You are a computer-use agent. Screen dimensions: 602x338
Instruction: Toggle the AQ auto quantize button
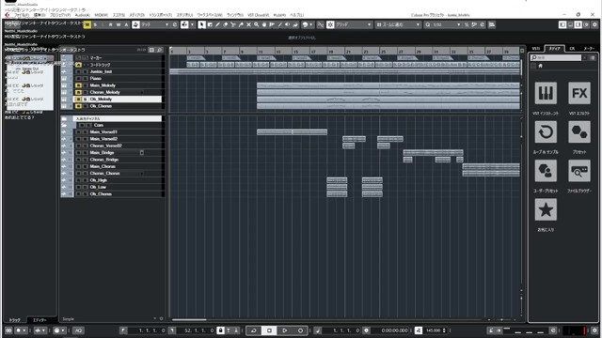click(78, 330)
